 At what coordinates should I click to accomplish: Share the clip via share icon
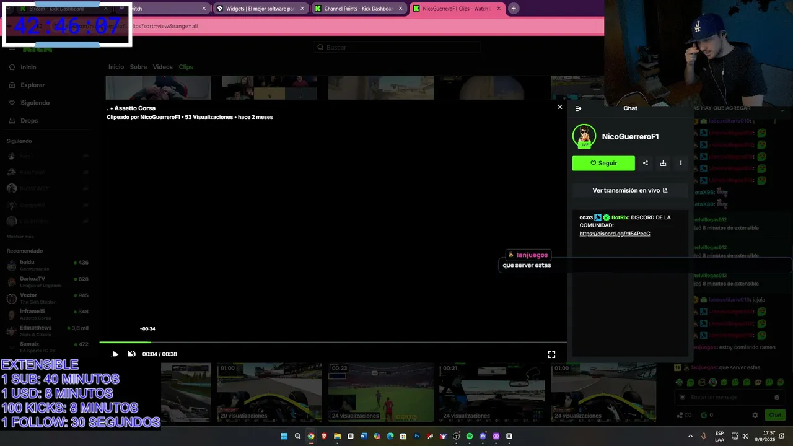click(x=646, y=163)
